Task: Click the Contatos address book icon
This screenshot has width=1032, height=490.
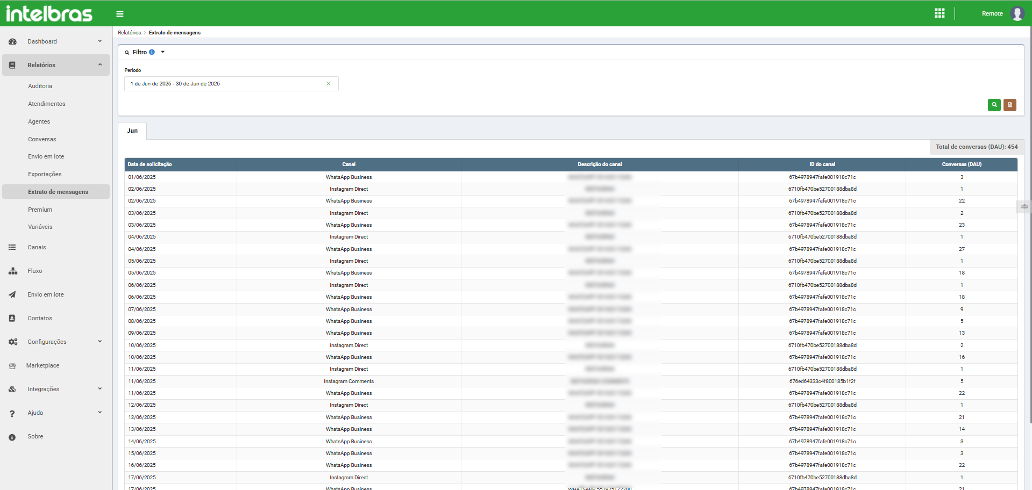Action: (12, 318)
